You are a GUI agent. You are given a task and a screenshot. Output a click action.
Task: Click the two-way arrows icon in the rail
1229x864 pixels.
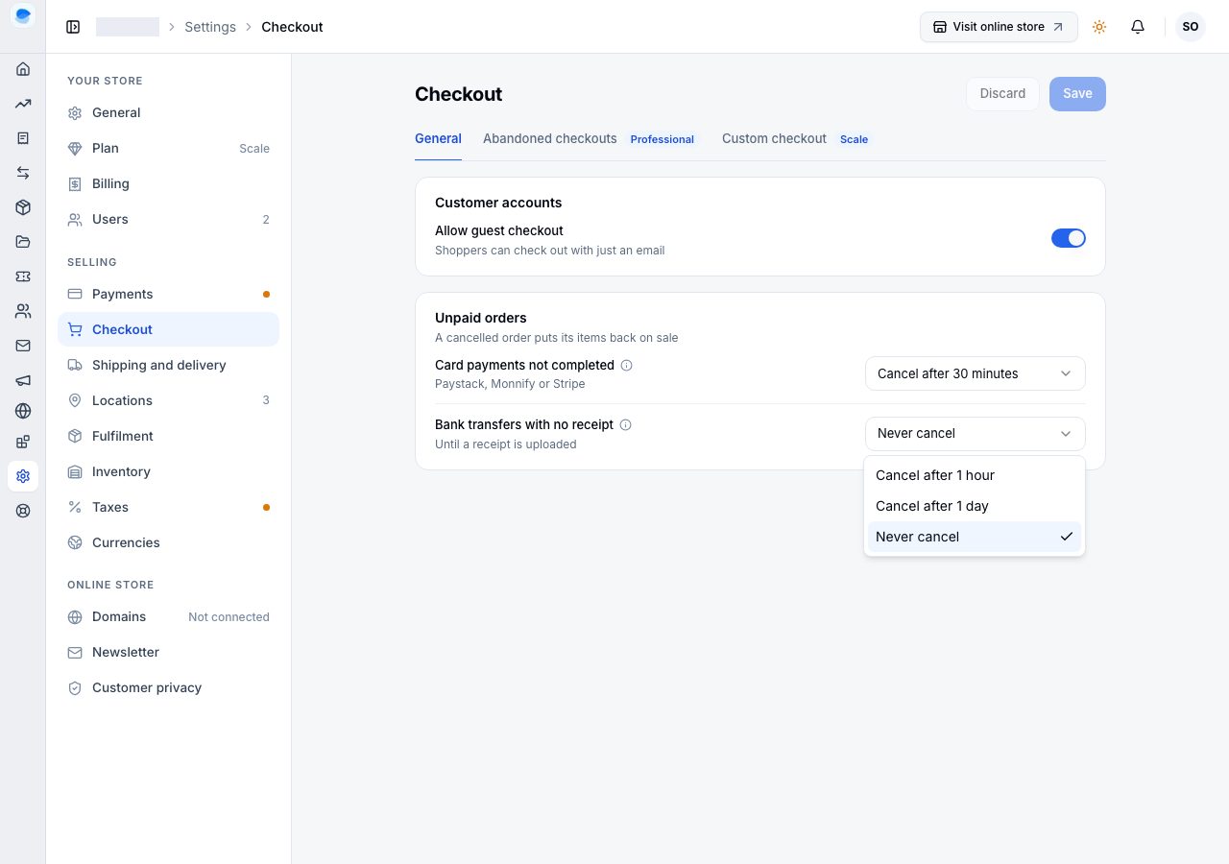click(23, 173)
